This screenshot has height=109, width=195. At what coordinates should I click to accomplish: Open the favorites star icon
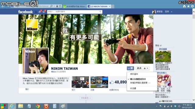tap(188, 6)
